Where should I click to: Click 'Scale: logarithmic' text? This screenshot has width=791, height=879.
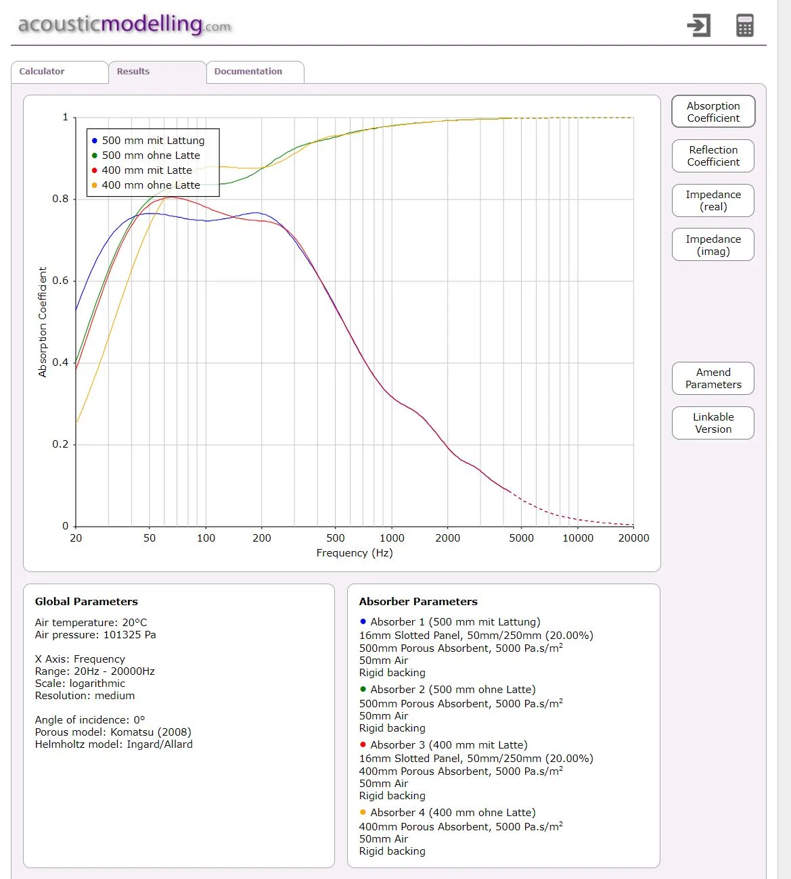click(x=80, y=684)
